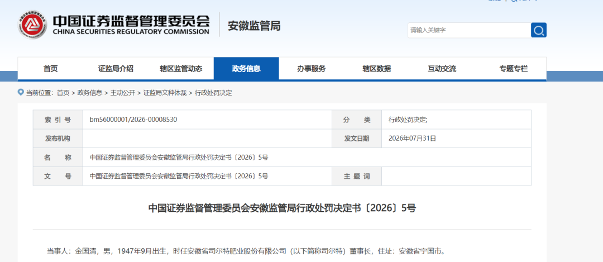Click the 政务信息 breadcrumb link
This screenshot has width=603, height=262.
tap(89, 93)
